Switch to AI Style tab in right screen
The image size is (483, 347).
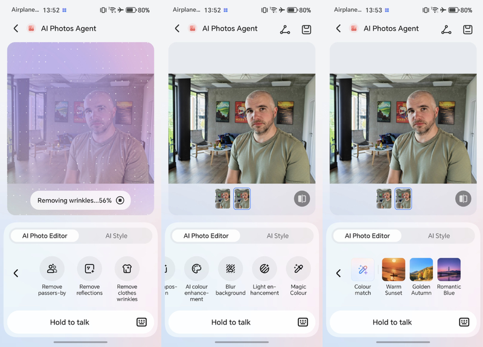(x=439, y=236)
